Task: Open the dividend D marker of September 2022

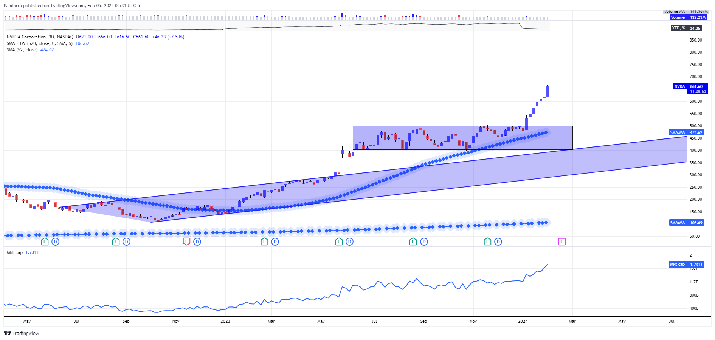Action: tap(127, 242)
